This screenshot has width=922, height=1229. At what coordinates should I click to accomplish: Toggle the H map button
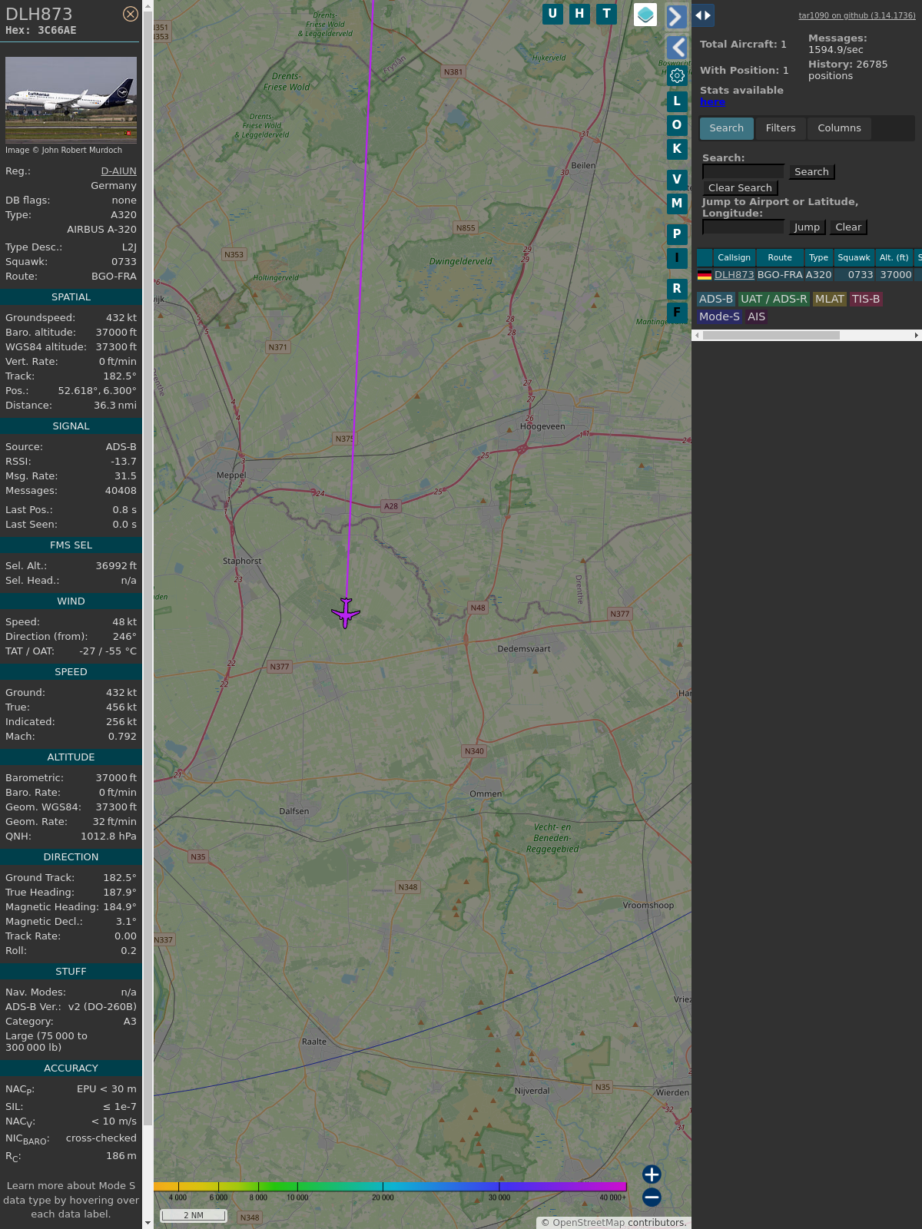click(x=579, y=14)
